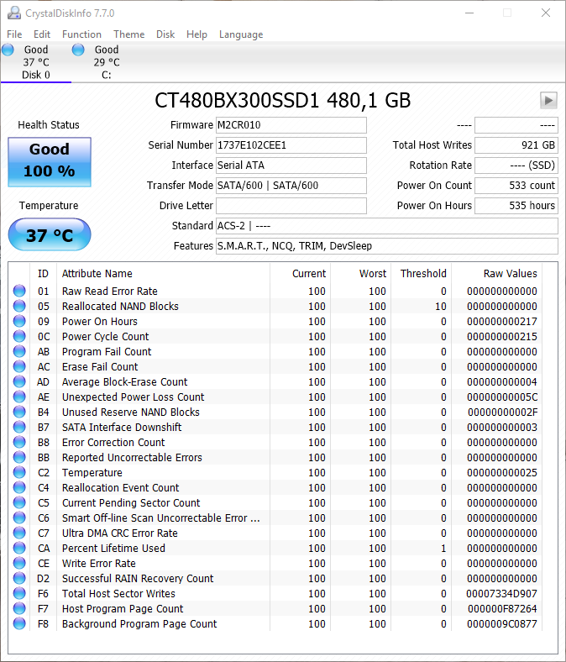
Task: Click the Power On Count value field
Action: point(516,186)
